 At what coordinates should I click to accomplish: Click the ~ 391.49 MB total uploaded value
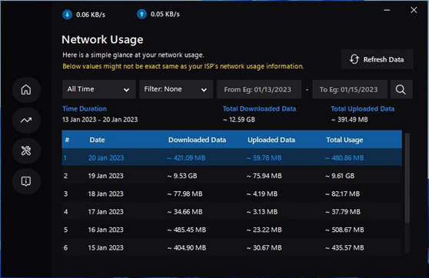[x=350, y=120]
